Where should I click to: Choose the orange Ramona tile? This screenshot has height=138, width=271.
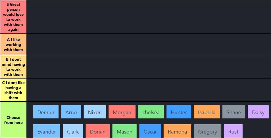click(x=177, y=131)
